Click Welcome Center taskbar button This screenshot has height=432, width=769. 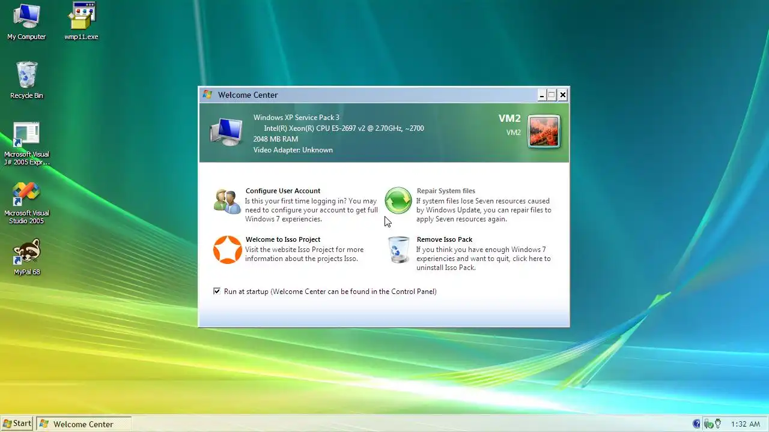84,424
